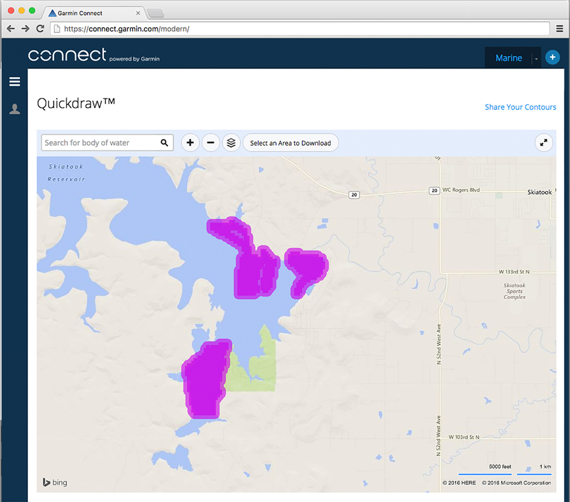Expand the map to full screen

[543, 143]
